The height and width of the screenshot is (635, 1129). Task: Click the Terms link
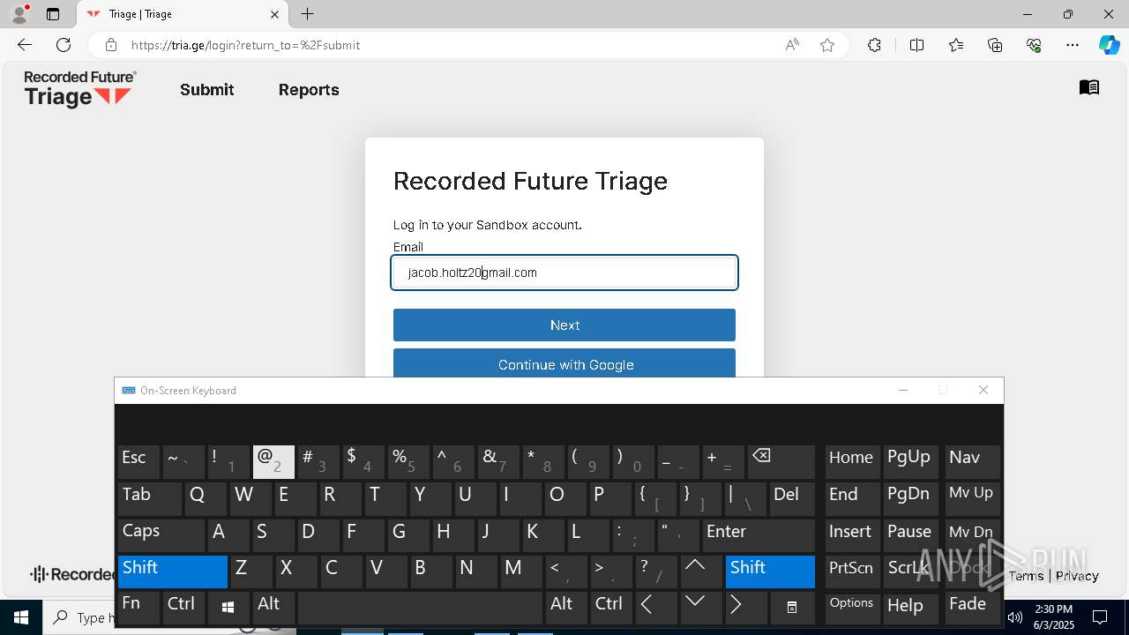tap(1026, 576)
